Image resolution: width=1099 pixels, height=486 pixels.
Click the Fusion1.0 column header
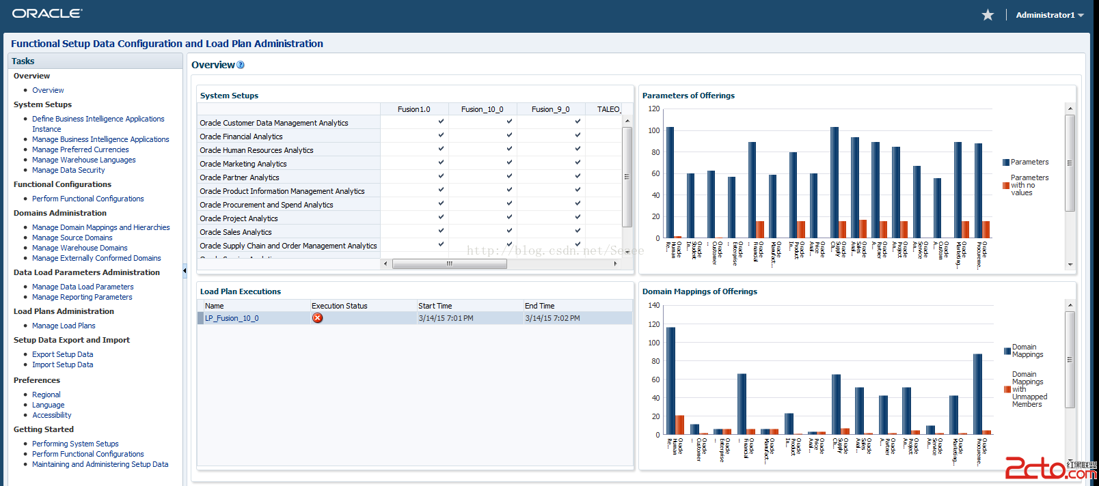click(x=414, y=109)
